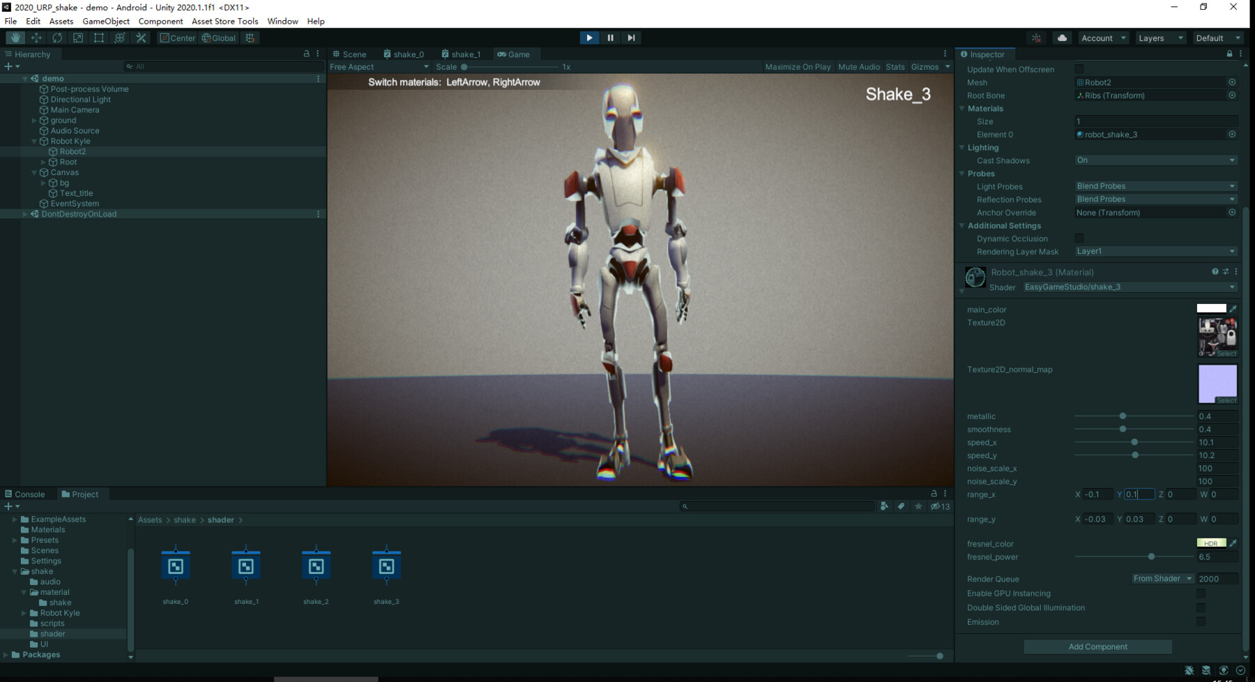The height and width of the screenshot is (682, 1255).
Task: Click the Add Component button
Action: pos(1097,646)
